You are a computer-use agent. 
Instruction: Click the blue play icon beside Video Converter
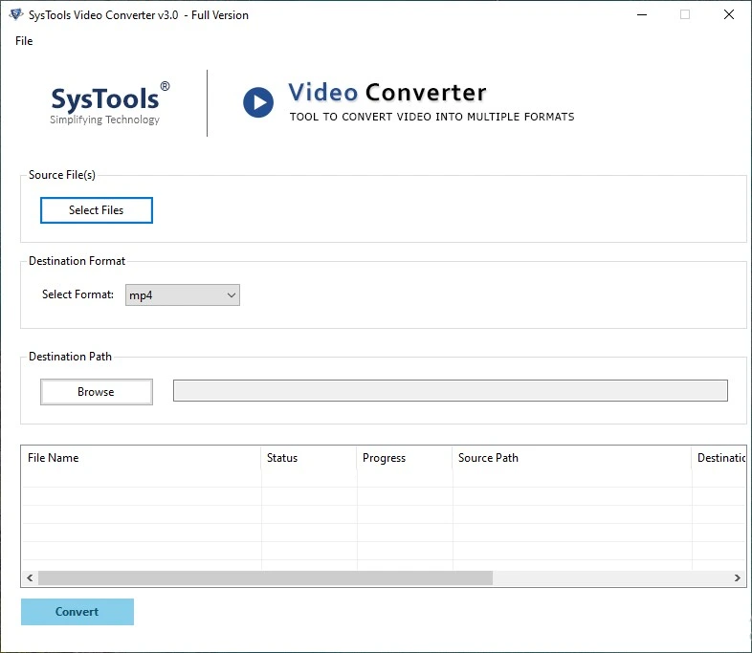pos(258,103)
